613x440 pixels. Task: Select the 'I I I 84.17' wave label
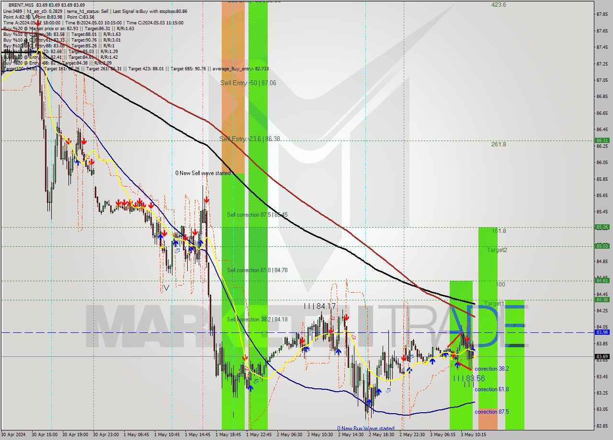click(320, 306)
